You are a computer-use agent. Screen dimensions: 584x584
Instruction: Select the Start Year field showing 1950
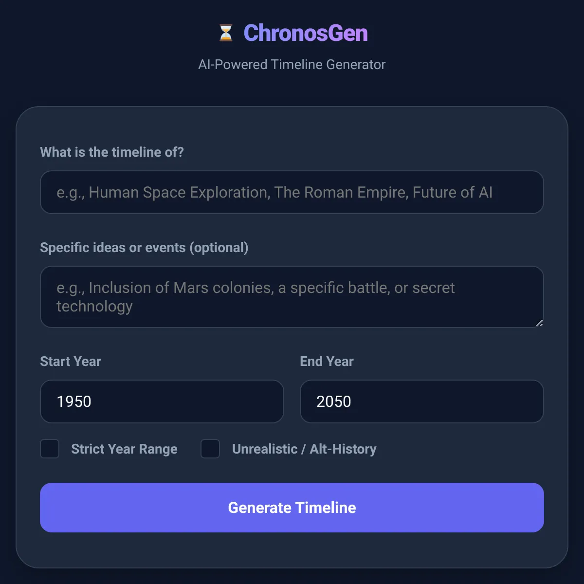162,401
